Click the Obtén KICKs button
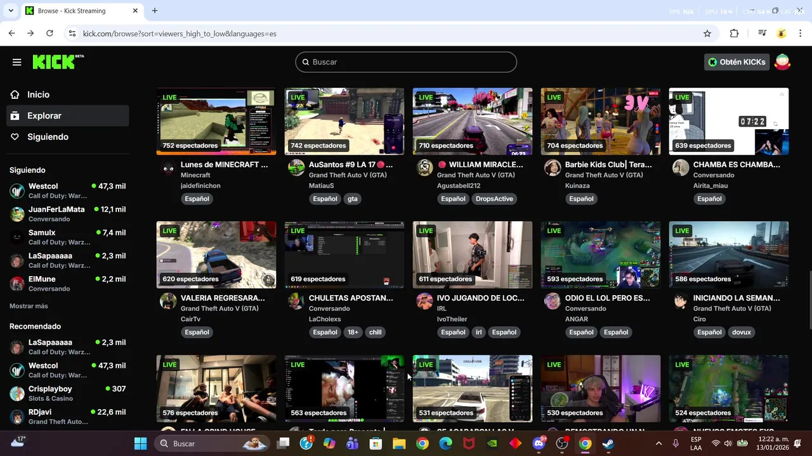Image resolution: width=812 pixels, height=456 pixels. 737,62
